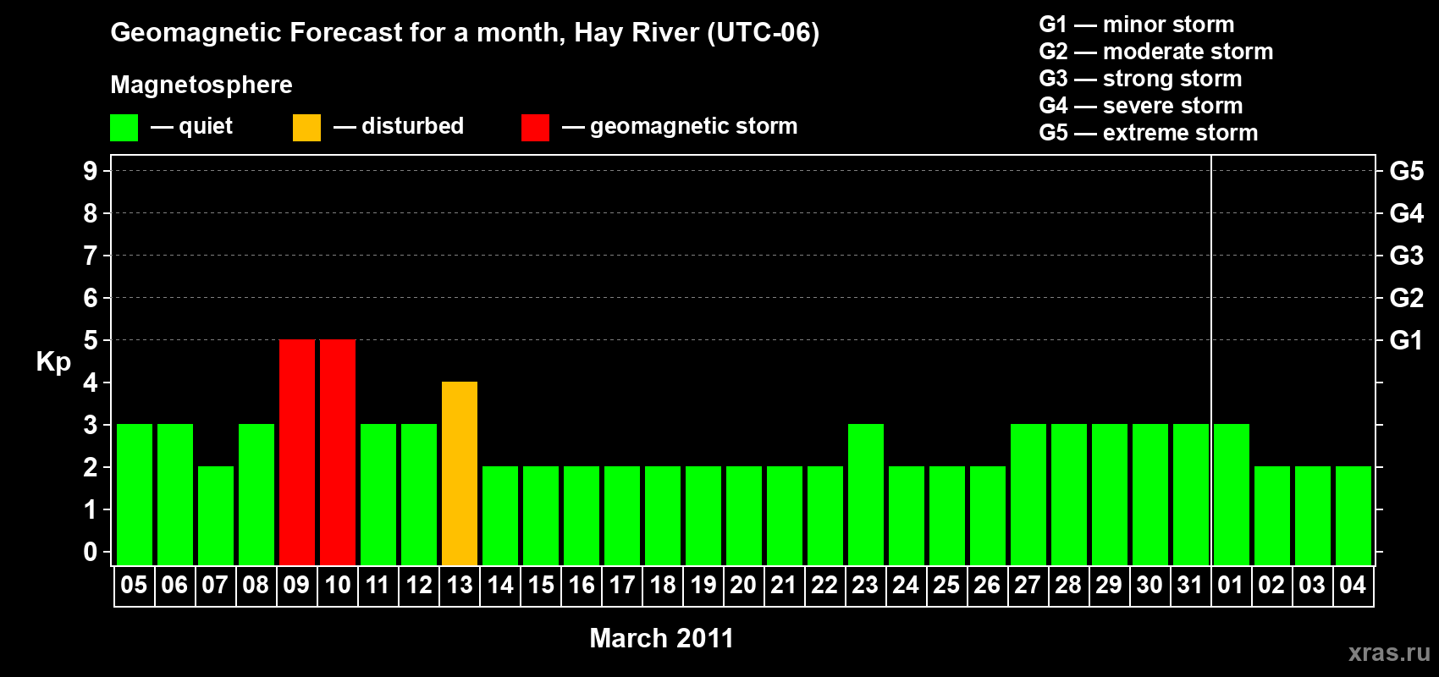
Task: Click date label 23 on the axis
Action: click(x=865, y=585)
